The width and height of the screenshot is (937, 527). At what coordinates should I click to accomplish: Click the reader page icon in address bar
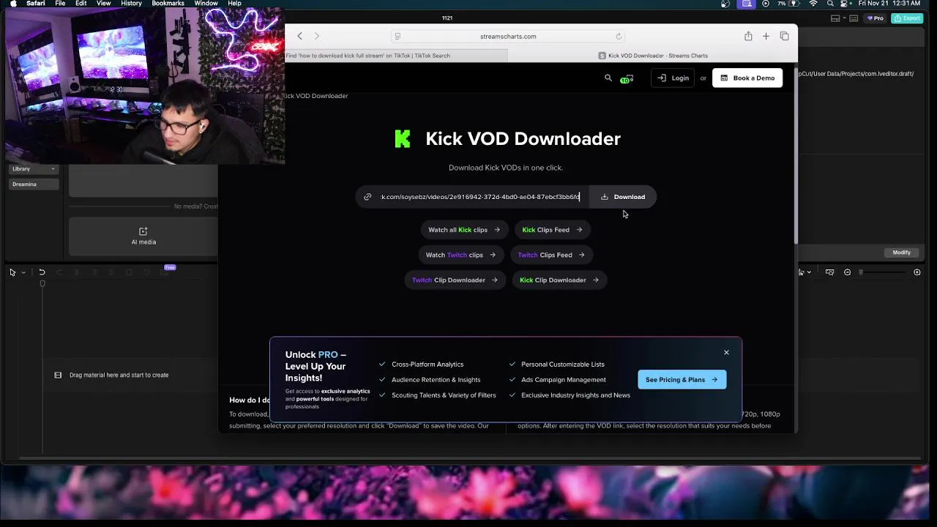coord(397,36)
